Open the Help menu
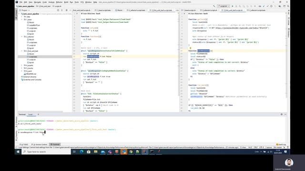305x171 pixels. click(95, 2)
